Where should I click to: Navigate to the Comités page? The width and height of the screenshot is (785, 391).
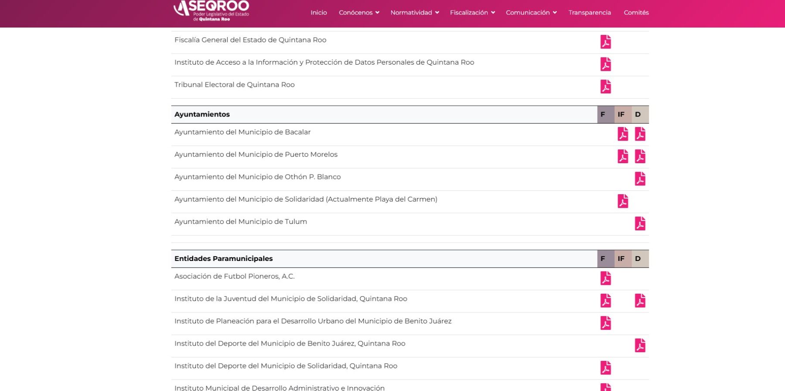point(636,13)
